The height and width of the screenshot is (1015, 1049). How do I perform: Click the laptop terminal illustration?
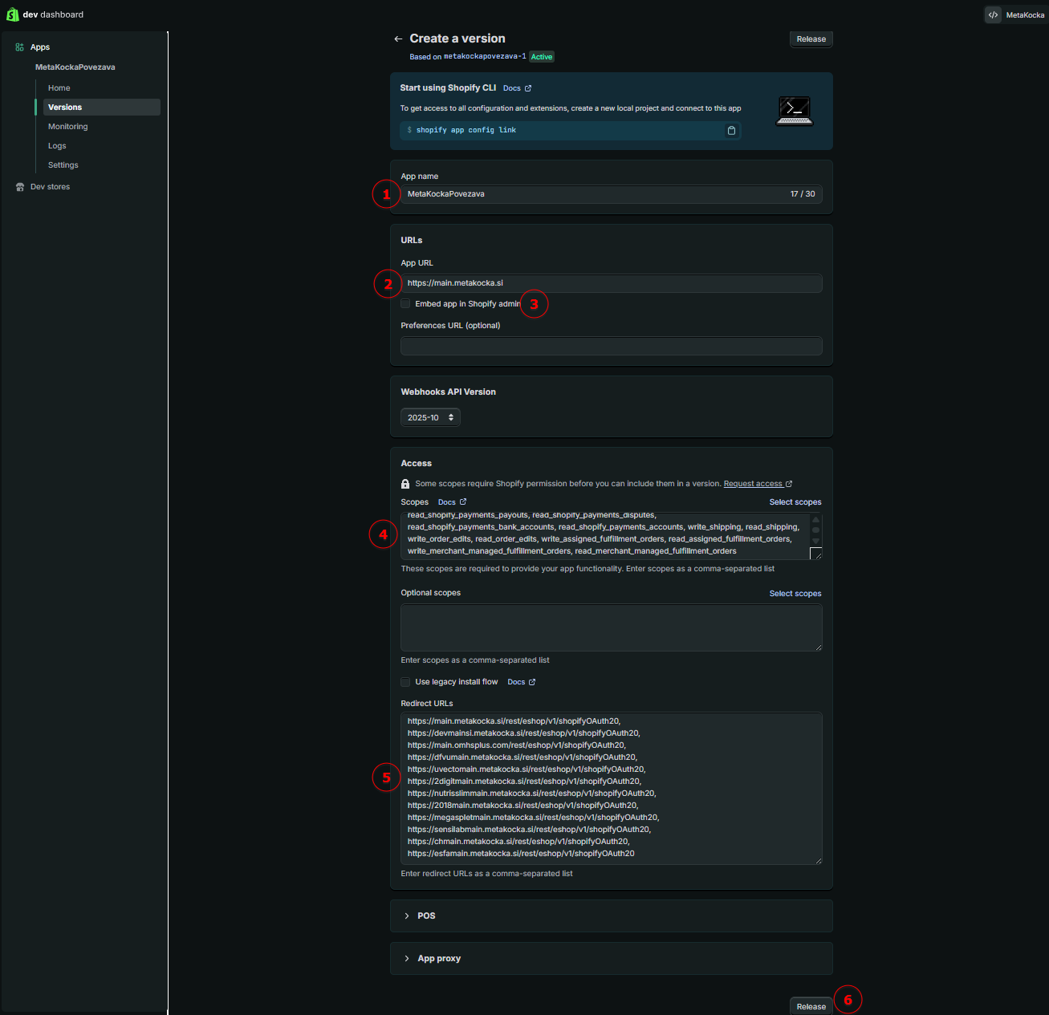pos(795,111)
